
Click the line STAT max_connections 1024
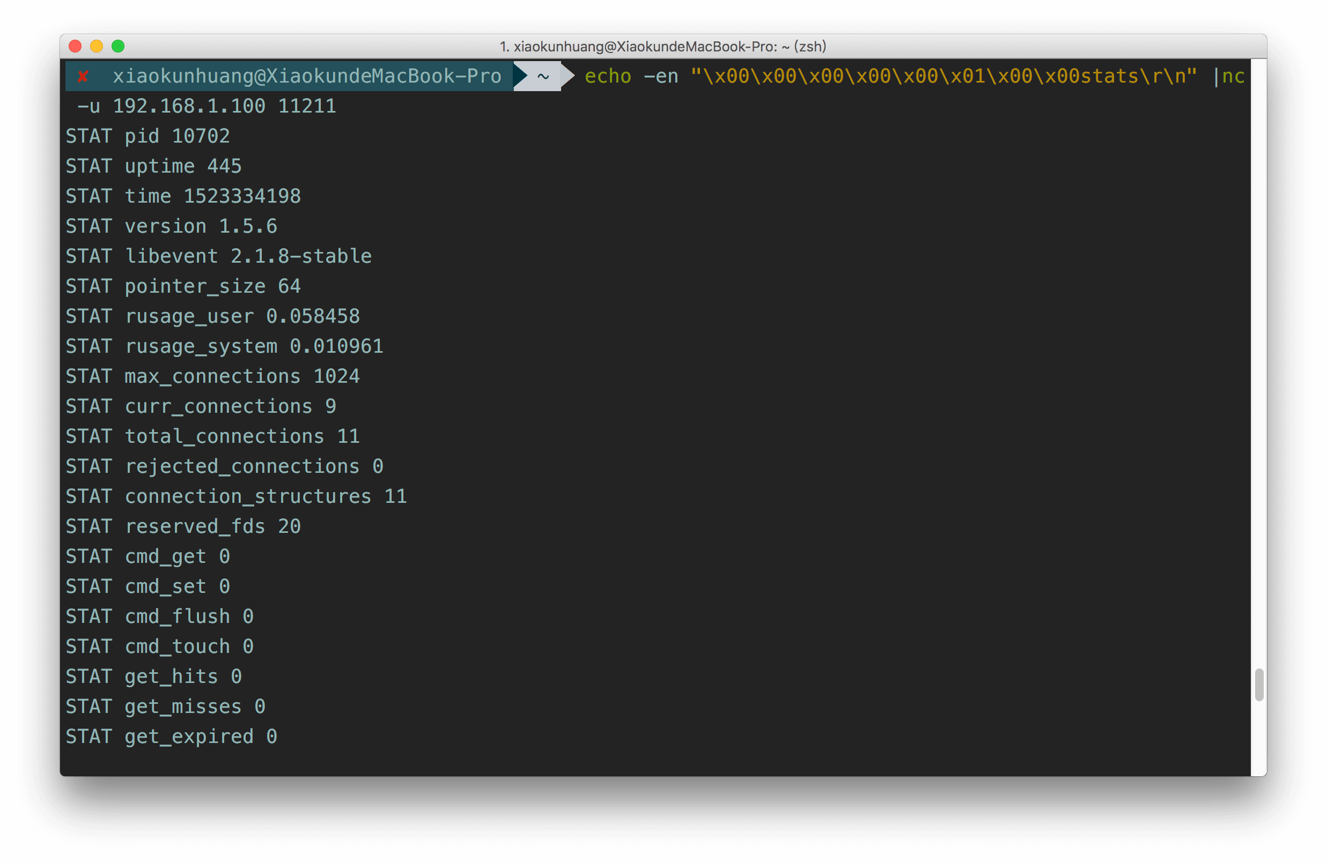point(213,377)
